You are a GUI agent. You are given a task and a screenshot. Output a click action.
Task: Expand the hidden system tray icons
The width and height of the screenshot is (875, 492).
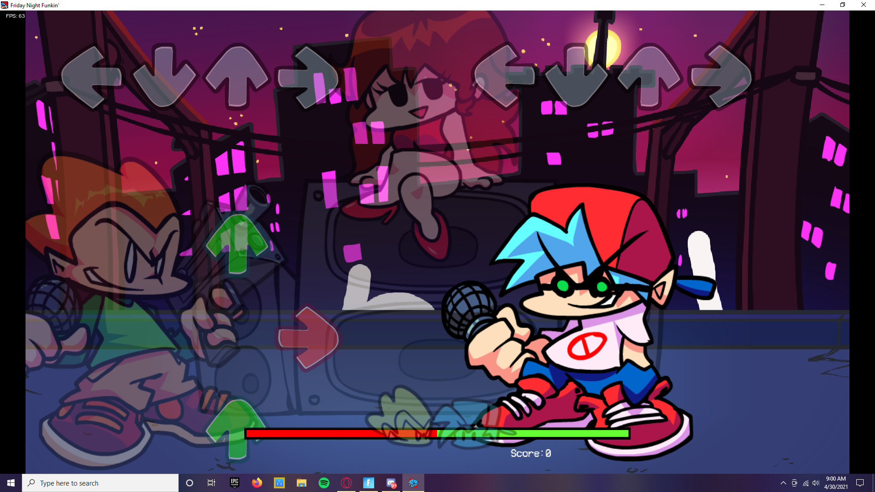coord(784,483)
